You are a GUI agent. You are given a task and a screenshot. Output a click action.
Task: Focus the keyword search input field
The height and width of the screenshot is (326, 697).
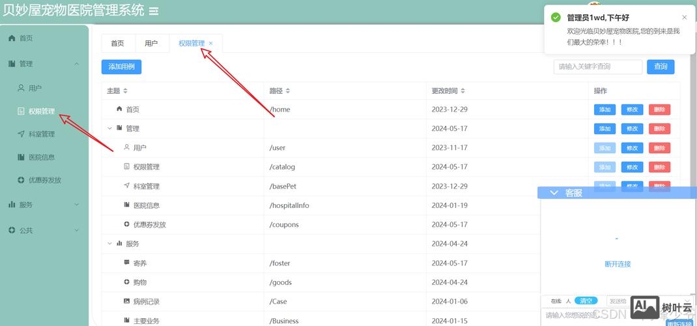click(597, 67)
